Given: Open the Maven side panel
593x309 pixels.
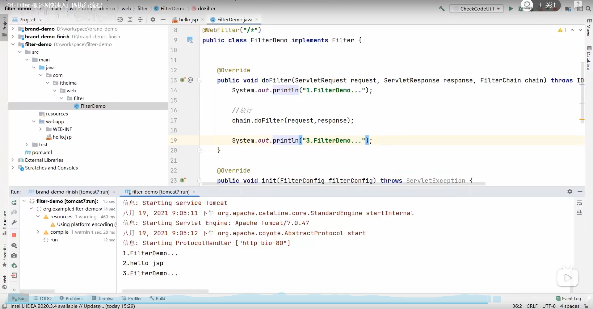Looking at the screenshot, I should tap(589, 28).
